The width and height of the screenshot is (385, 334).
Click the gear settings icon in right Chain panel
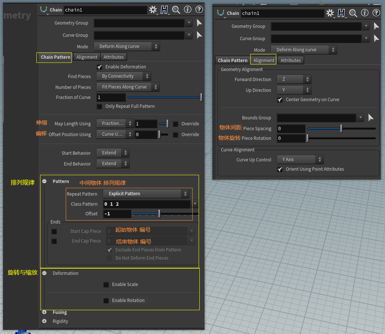point(330,13)
